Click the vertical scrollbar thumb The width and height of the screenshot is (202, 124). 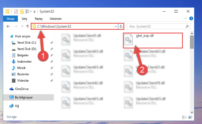(x=192, y=42)
